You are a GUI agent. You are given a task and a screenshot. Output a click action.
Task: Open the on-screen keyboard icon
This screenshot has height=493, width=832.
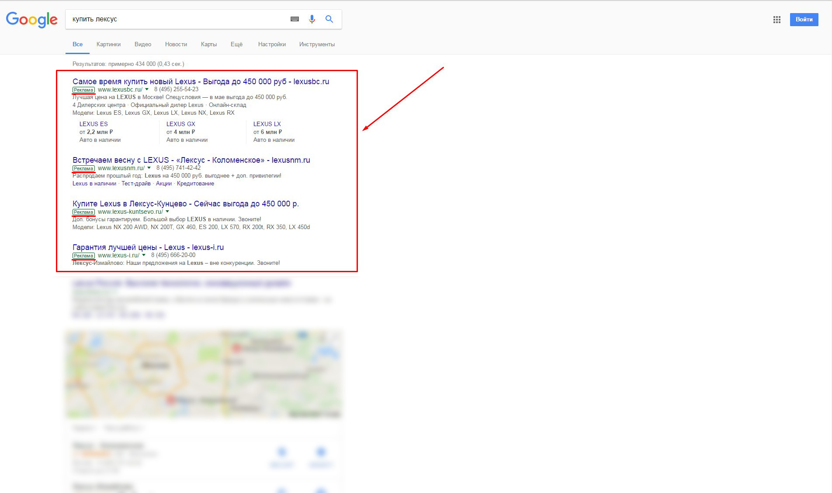(295, 19)
